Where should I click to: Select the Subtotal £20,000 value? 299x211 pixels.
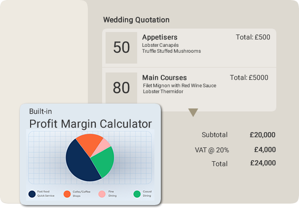tap(262, 135)
